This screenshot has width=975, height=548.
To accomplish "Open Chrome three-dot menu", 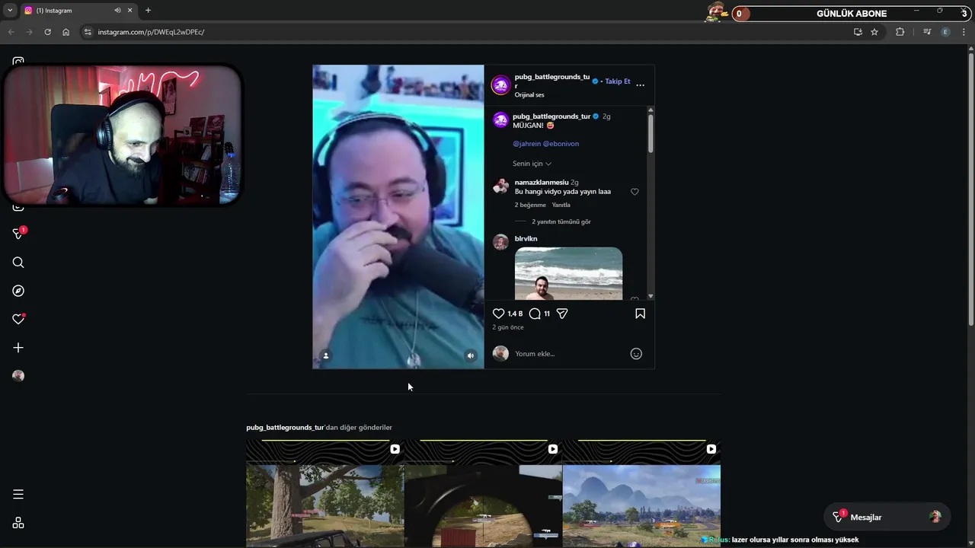I will coord(964,32).
